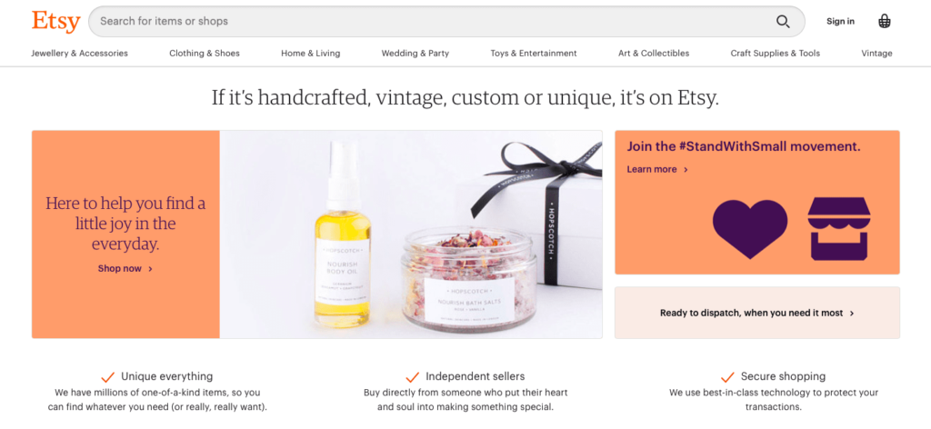Expand the Craft Supplies & Tools category
This screenshot has height=429, width=931.
pyautogui.click(x=775, y=54)
